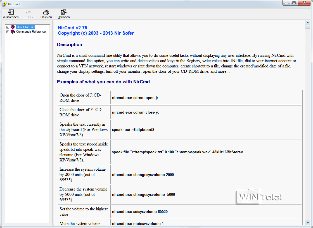Click the NirCmd help icon in title bar
The height and width of the screenshot is (228, 313).
(x=4, y=4)
